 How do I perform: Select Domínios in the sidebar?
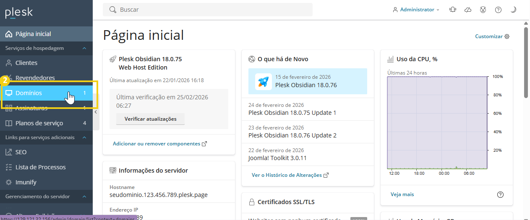[x=29, y=93]
